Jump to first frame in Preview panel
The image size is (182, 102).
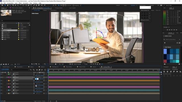pyautogui.click(x=167, y=30)
